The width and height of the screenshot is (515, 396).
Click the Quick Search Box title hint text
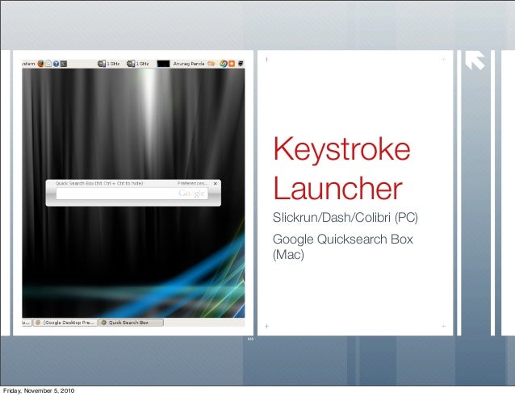pyautogui.click(x=99, y=183)
